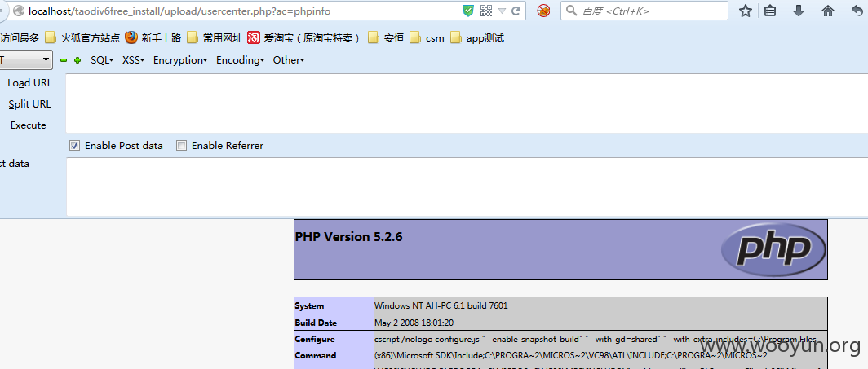Image resolution: width=868 pixels, height=369 pixels.
Task: Open the 常用网址 bookmark folder
Action: 215,38
